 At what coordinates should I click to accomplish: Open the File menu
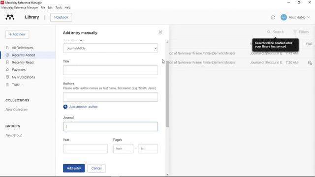click(43, 8)
